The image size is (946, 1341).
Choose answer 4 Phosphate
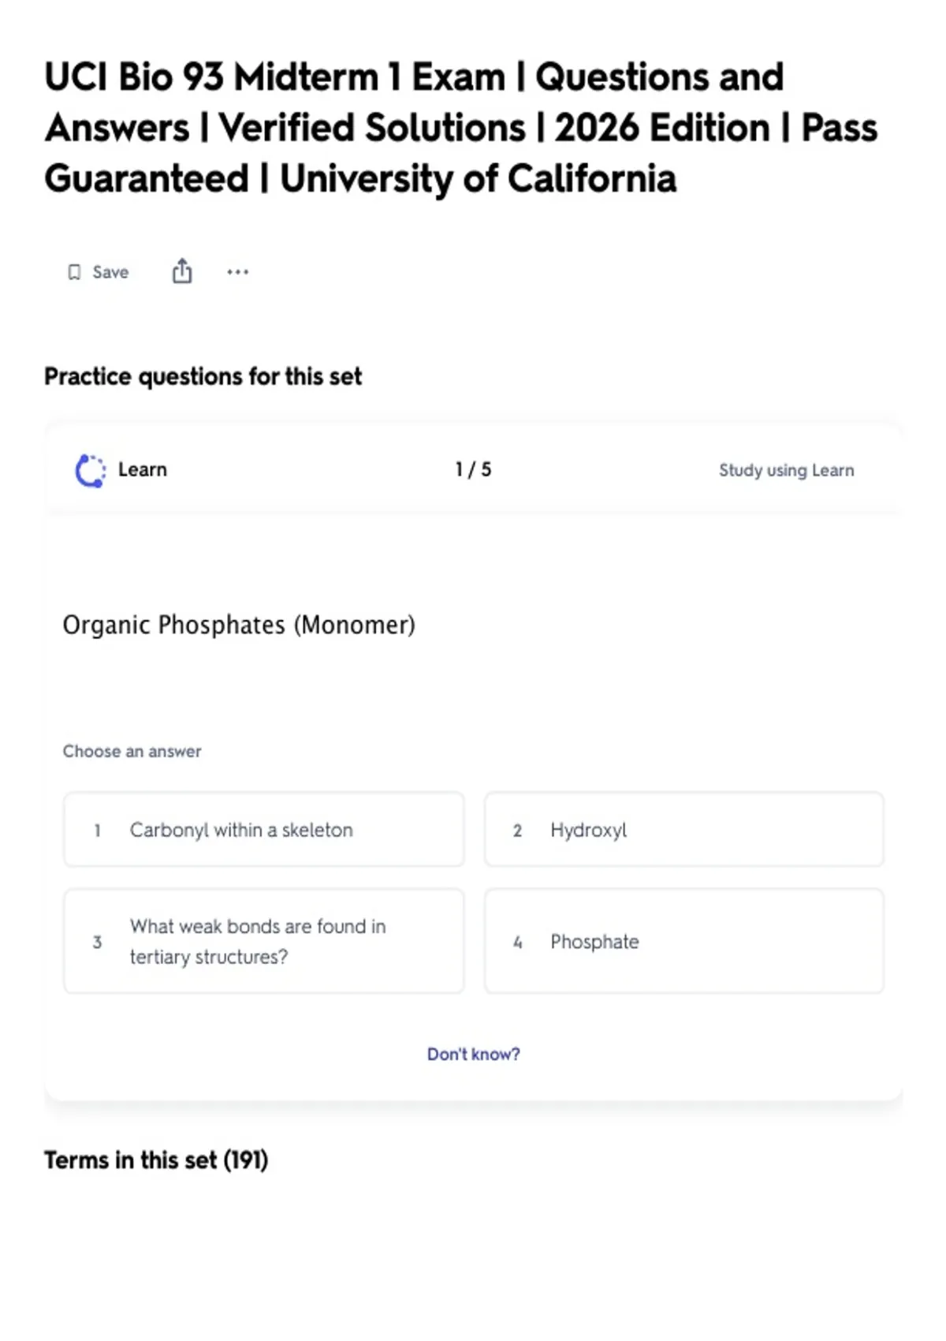tap(684, 941)
